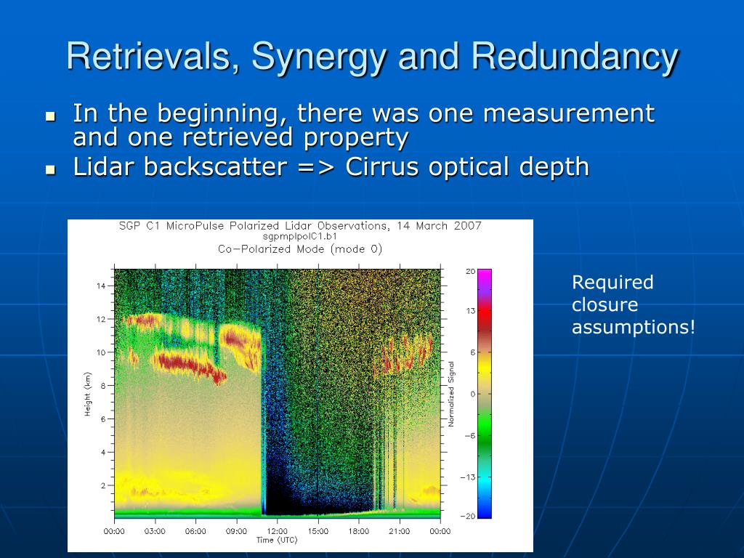The width and height of the screenshot is (744, 558).
Task: Click the height tick label '10'
Action: [x=100, y=352]
